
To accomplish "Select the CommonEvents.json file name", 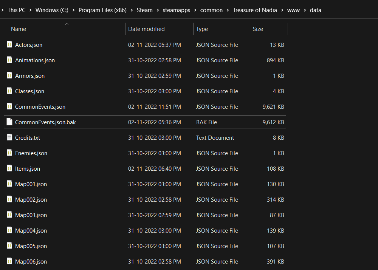I will pyautogui.click(x=40, y=107).
